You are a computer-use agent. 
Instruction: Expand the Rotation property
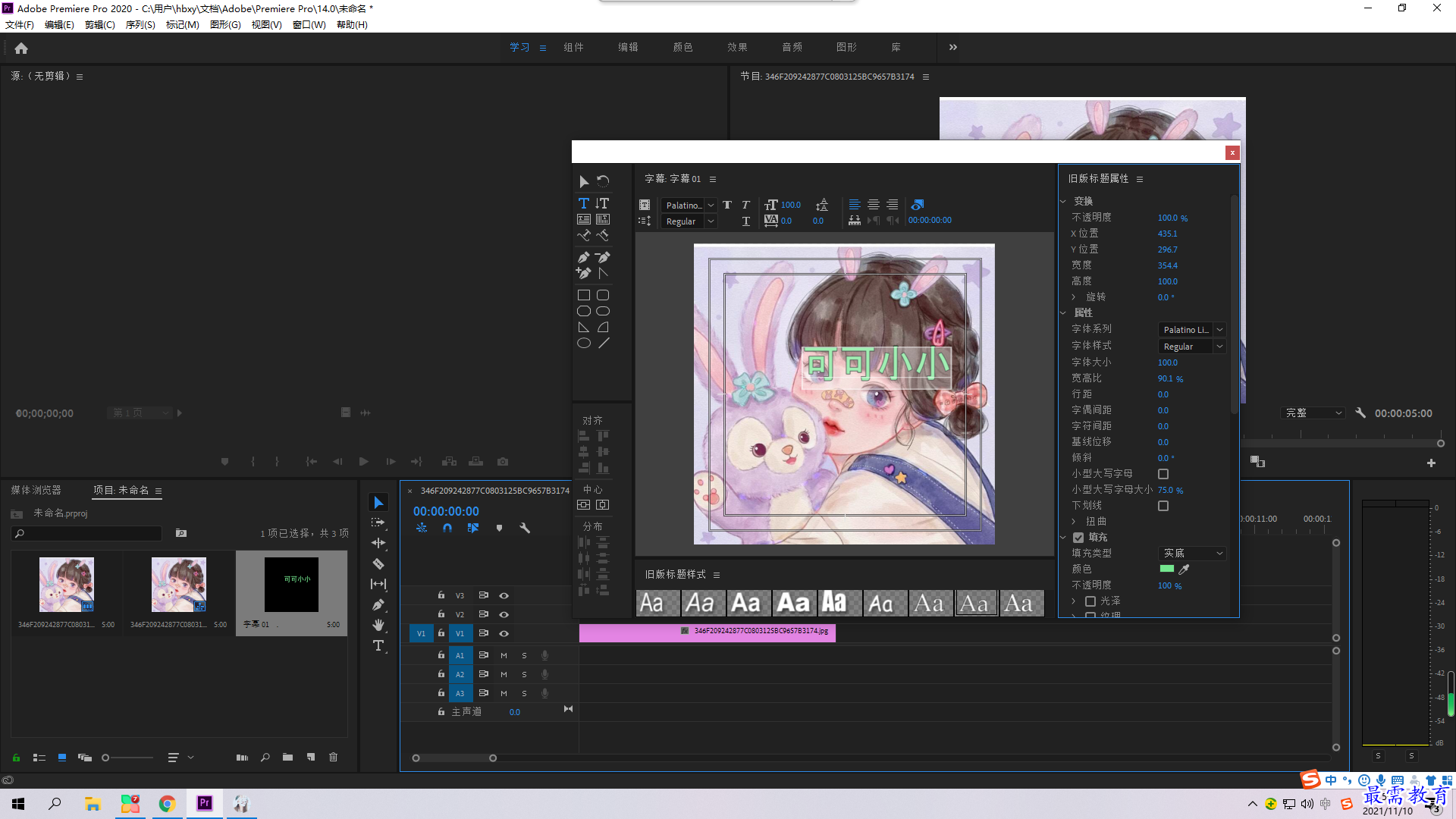(x=1073, y=297)
